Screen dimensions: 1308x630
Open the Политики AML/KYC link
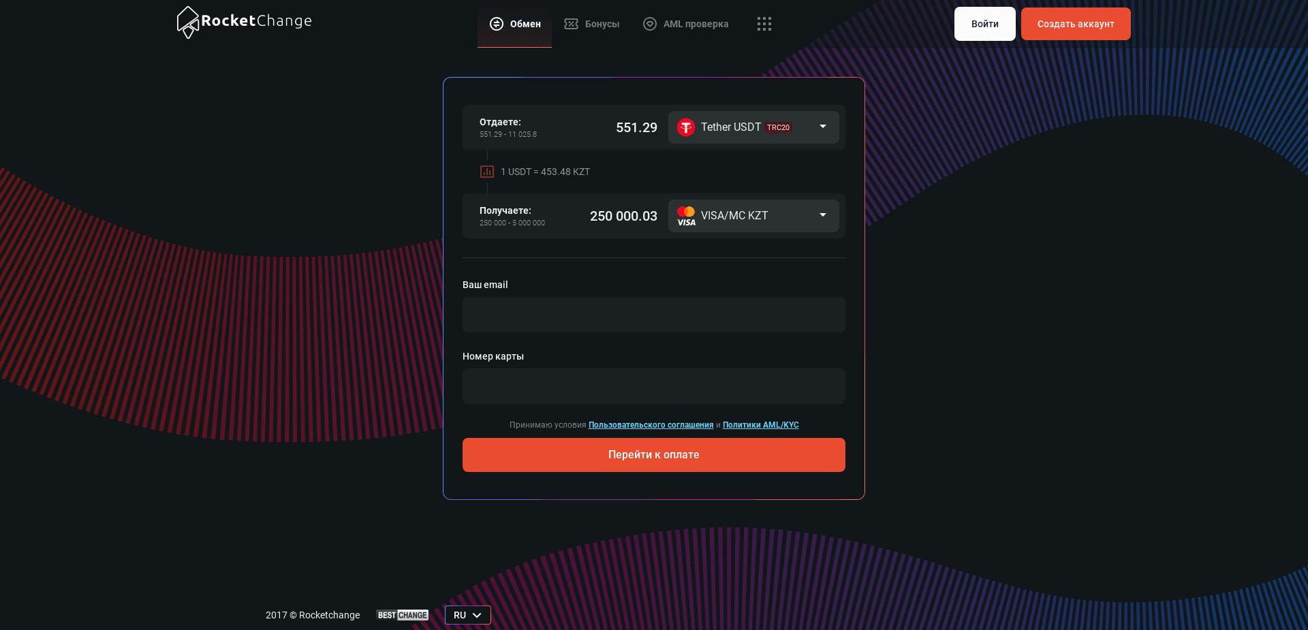click(x=760, y=424)
